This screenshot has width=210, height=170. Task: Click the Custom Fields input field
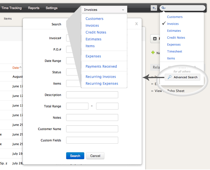coord(92,140)
